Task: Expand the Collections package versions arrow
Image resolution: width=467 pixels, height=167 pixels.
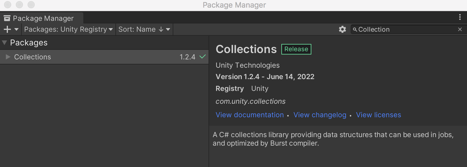Action: 8,57
